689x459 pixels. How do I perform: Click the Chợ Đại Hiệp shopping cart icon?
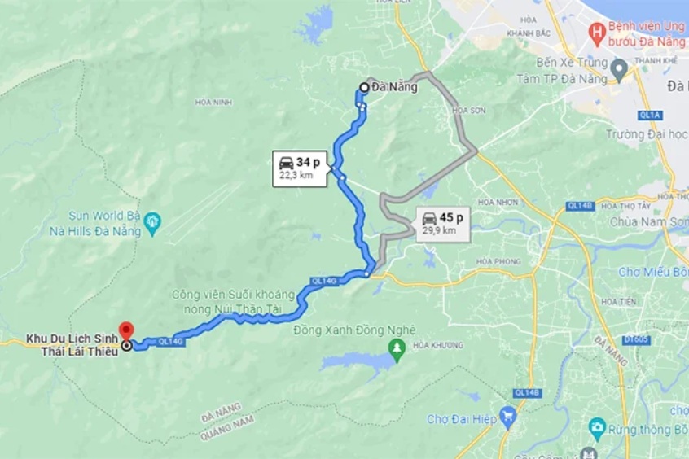tap(508, 417)
